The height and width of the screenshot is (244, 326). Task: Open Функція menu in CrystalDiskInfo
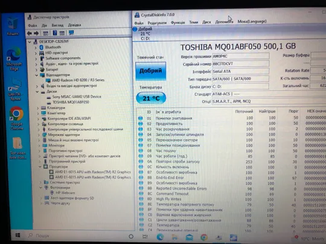tap(177, 22)
